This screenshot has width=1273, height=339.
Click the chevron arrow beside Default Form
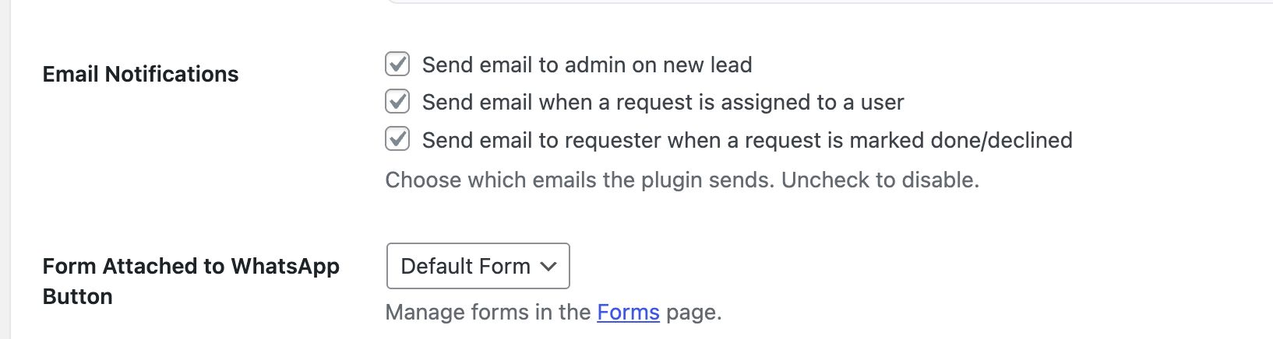pyautogui.click(x=548, y=266)
